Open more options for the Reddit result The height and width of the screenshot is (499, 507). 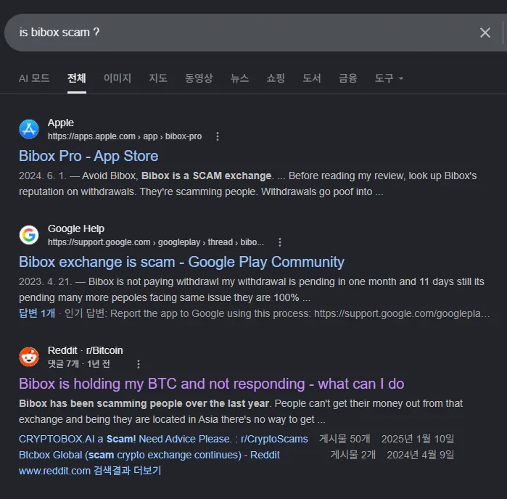pos(139,364)
